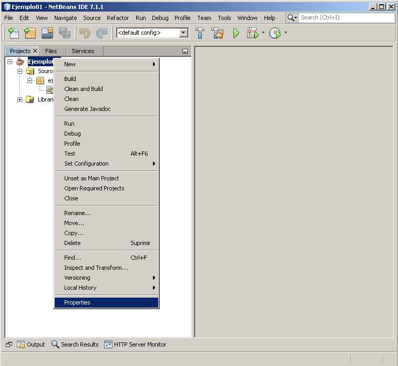This screenshot has width=398, height=366.
Task: Select Rename... in context menu
Action: pos(106,213)
